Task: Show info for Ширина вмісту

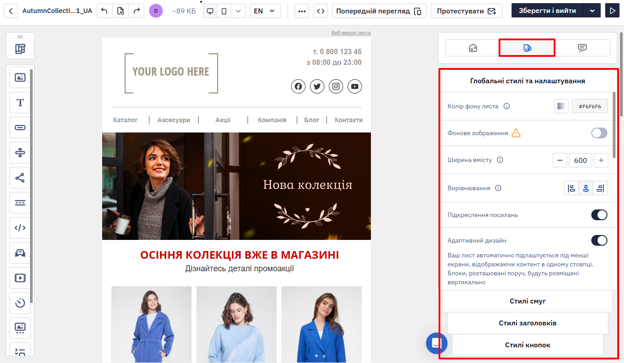Action: (500, 160)
